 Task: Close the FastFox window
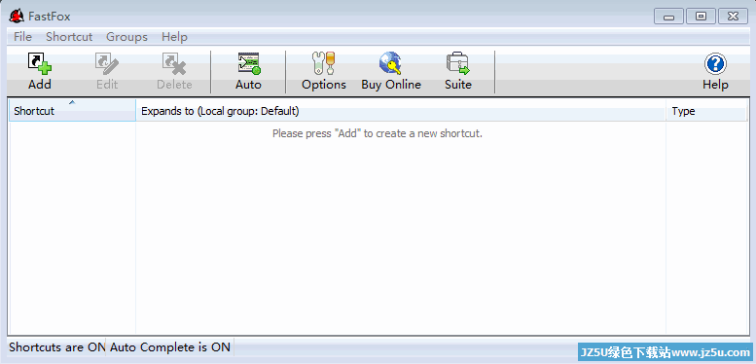[x=733, y=17]
